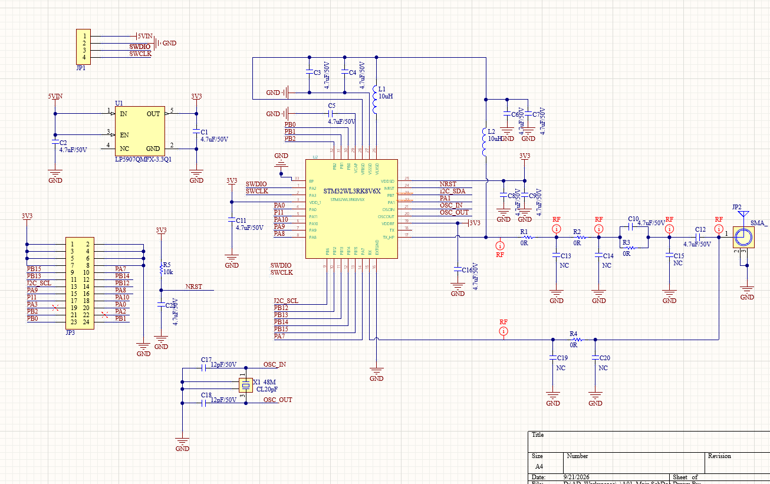Select the 9/21/2026 date in title block
This screenshot has width=770, height=484.
point(577,477)
